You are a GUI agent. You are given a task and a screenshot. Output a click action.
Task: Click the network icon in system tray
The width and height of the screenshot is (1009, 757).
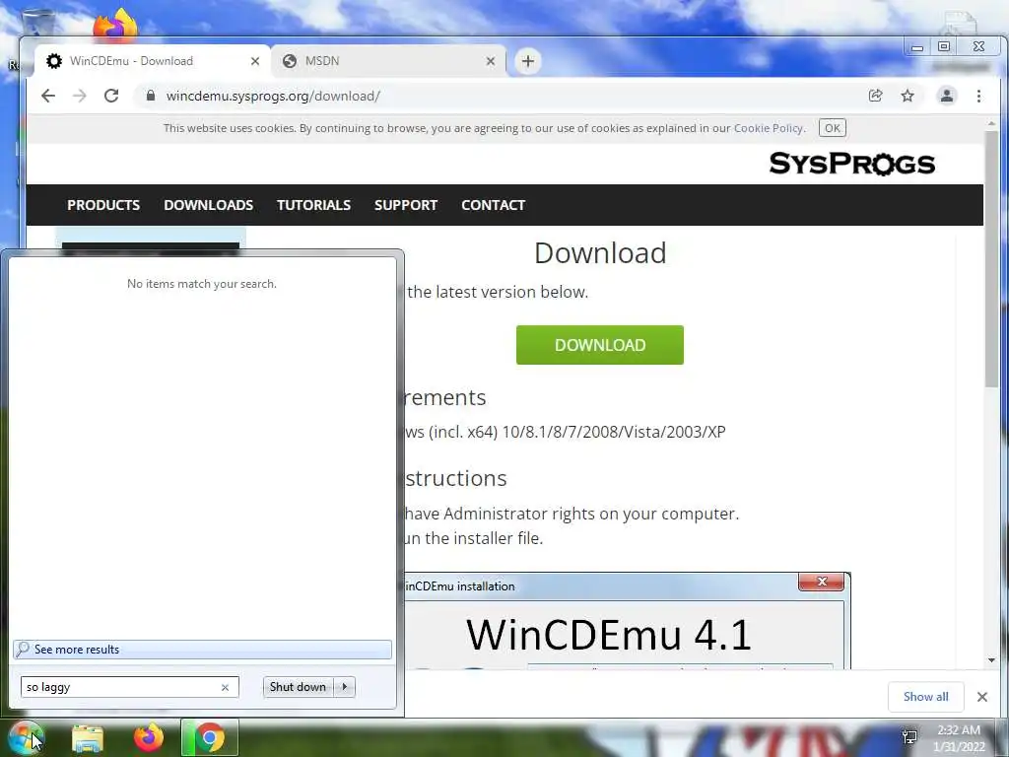pyautogui.click(x=909, y=736)
